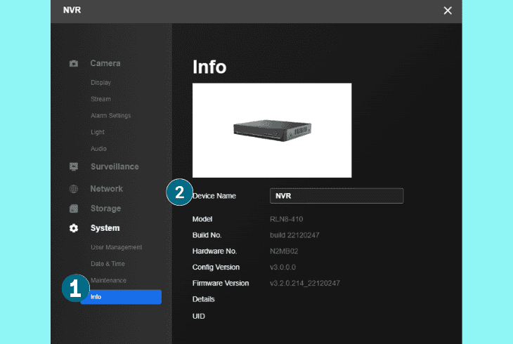Click the build value build 22120247
The image size is (513, 344).
(x=294, y=235)
